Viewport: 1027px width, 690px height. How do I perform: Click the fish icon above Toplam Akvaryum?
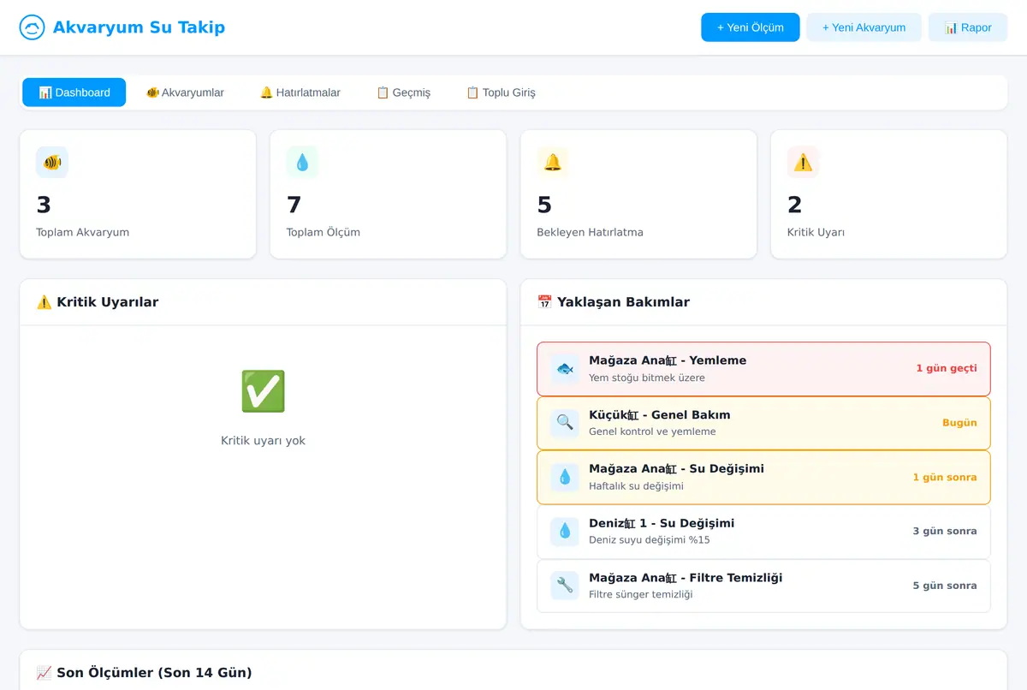click(52, 162)
